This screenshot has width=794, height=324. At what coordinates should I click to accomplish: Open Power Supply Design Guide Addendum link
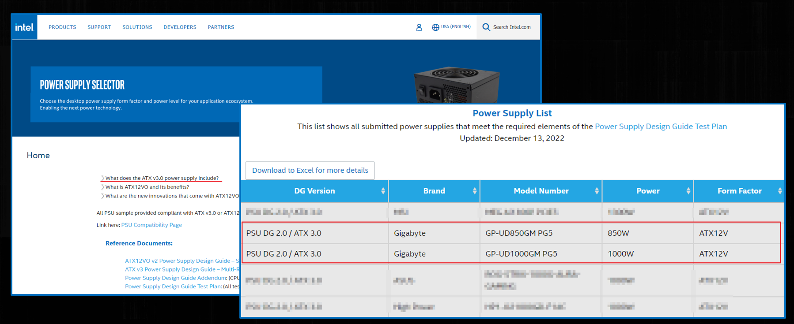point(176,278)
